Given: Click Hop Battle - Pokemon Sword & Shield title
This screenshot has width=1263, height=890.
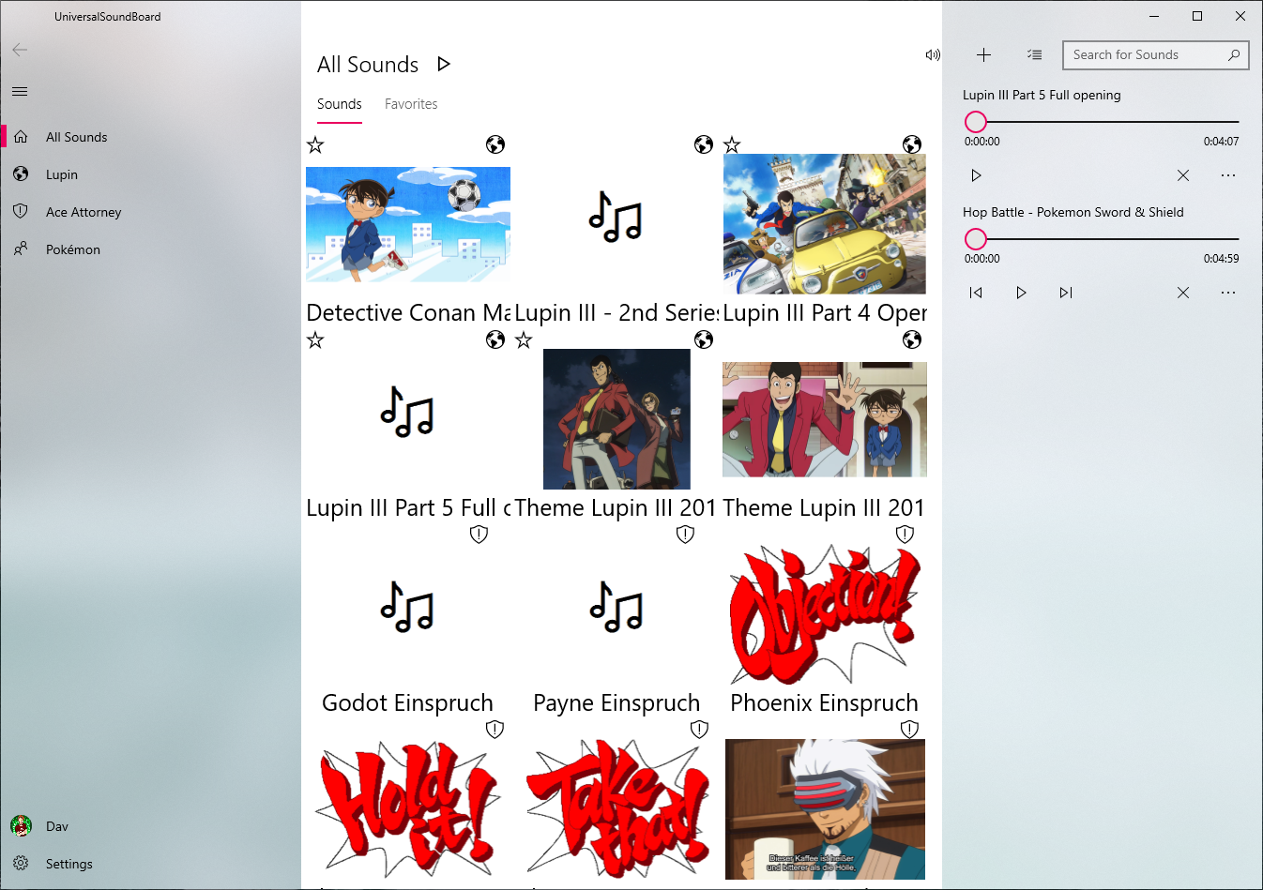Looking at the screenshot, I should 1073,212.
